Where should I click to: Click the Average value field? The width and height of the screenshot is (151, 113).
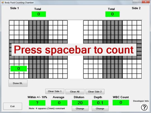tap(59, 103)
